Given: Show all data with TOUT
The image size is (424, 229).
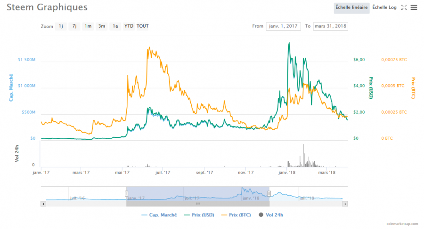Looking at the screenshot, I should 142,26.
